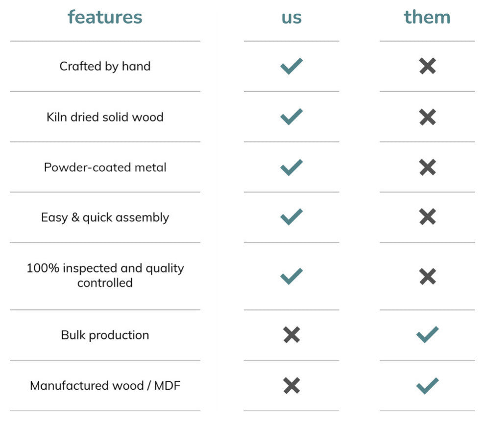The width and height of the screenshot is (485, 421).
Task: Click the 'them' X for Crafted by hand
Action: pos(428,66)
